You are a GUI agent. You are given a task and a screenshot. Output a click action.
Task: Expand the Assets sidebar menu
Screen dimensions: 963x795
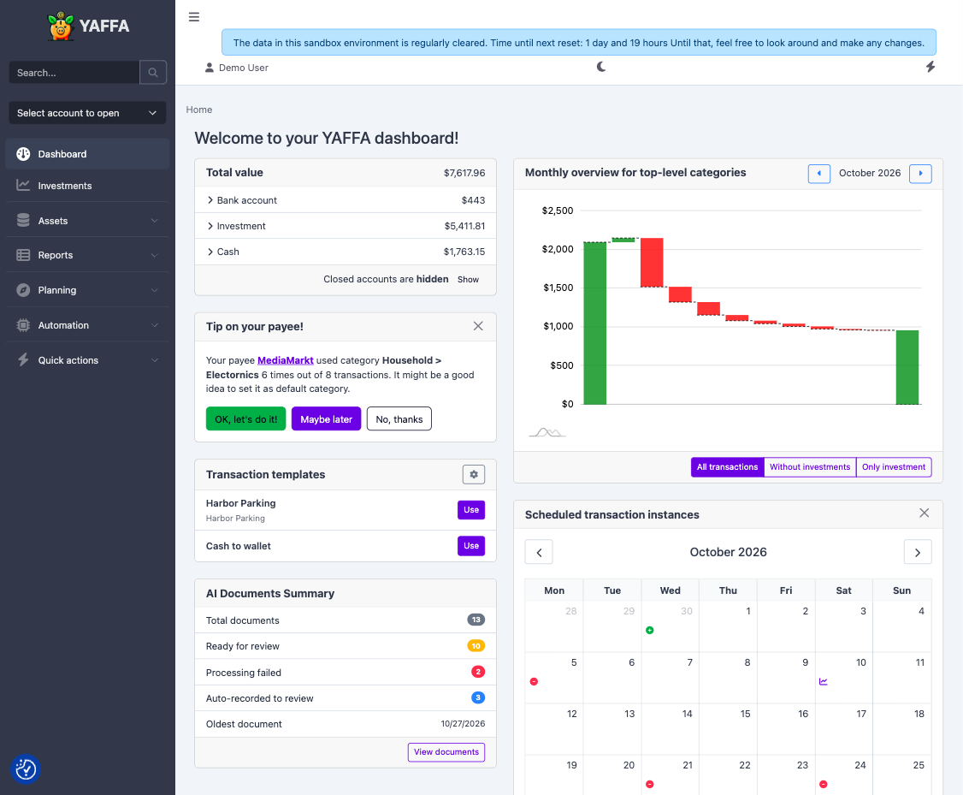87,221
